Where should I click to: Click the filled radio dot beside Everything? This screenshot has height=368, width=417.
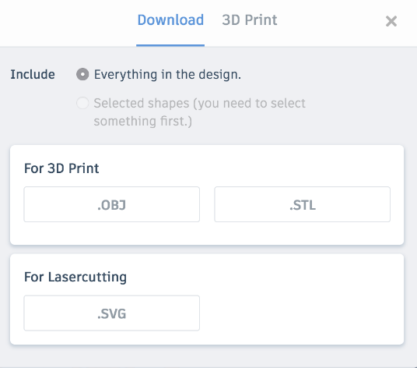[82, 74]
